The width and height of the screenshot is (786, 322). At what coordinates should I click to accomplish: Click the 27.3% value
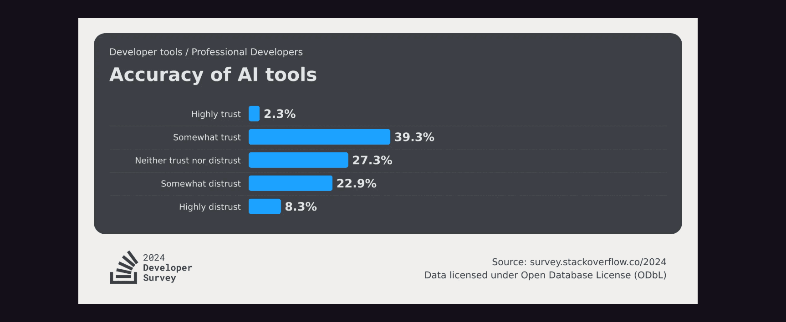pos(372,160)
